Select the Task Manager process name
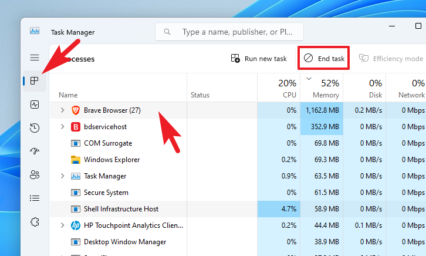426x256 pixels. point(105,176)
